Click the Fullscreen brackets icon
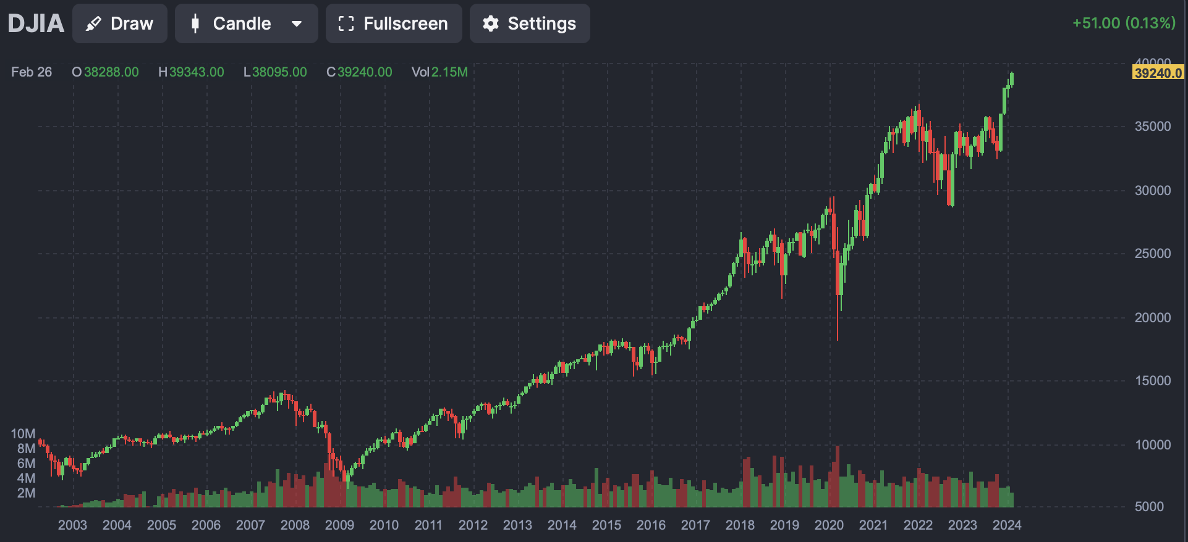 coord(346,24)
